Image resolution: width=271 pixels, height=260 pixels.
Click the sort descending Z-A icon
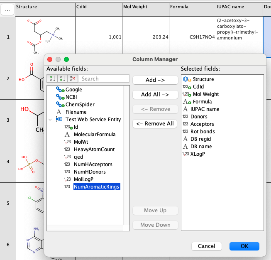62,78
